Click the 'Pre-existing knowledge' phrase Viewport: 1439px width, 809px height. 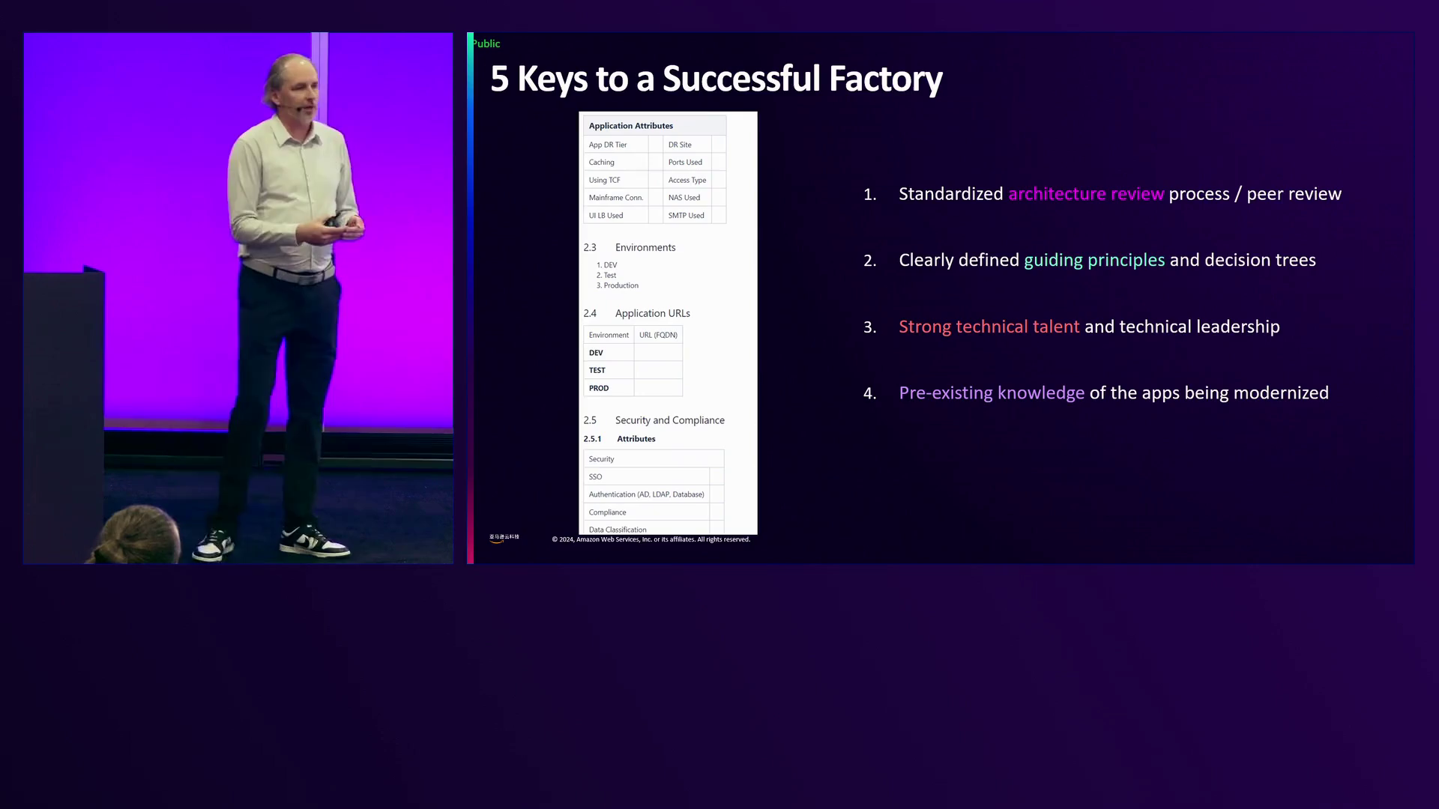[x=991, y=393]
